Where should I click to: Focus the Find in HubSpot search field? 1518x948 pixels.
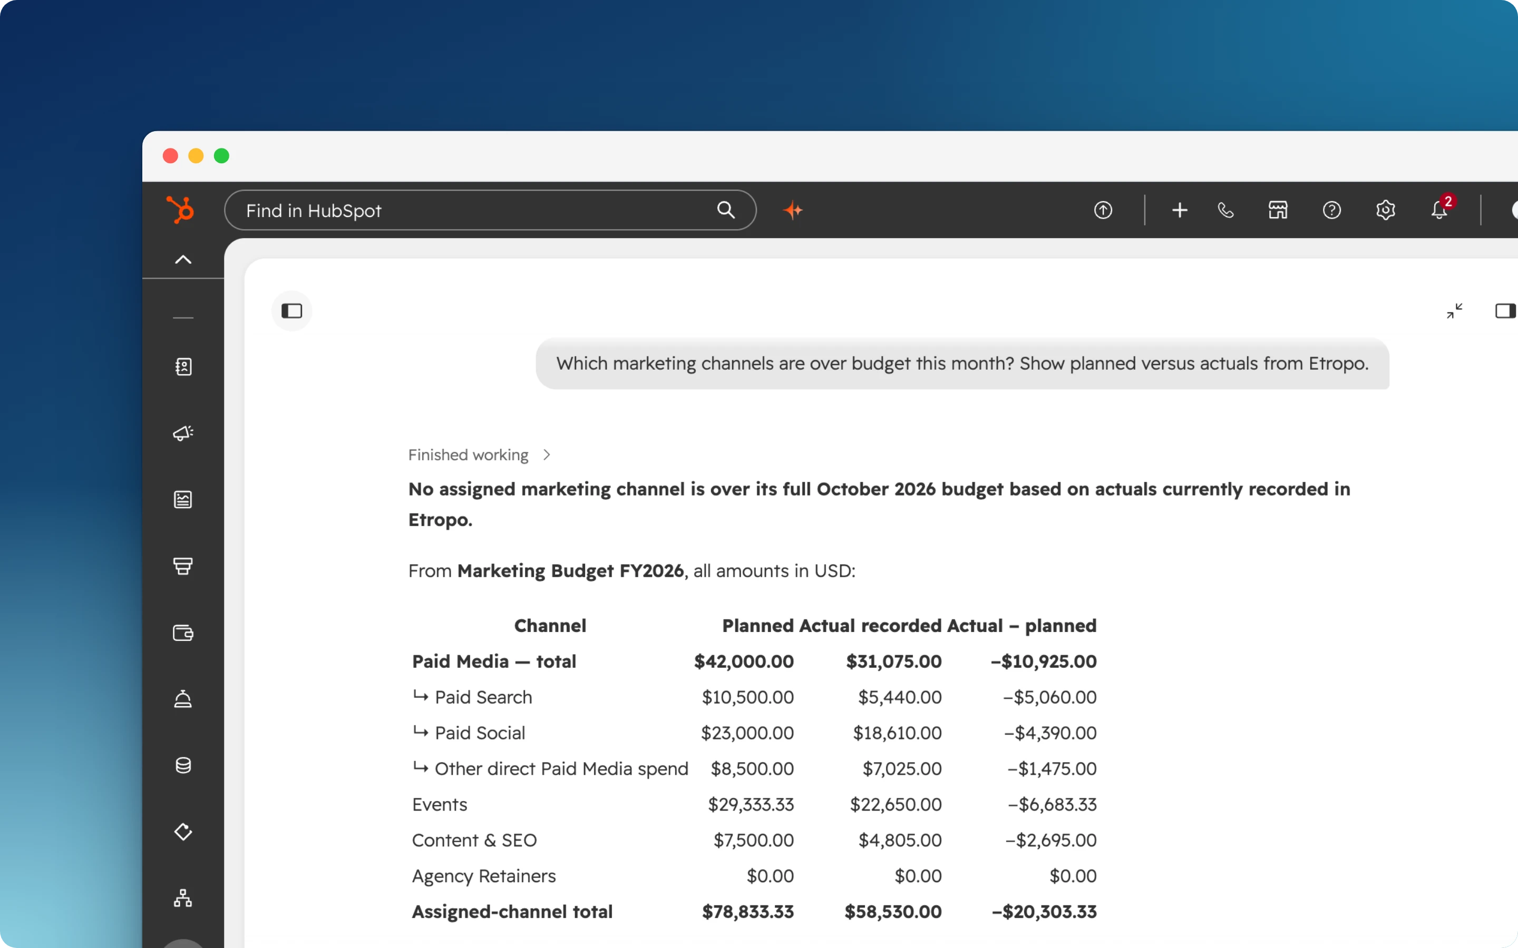tap(490, 210)
